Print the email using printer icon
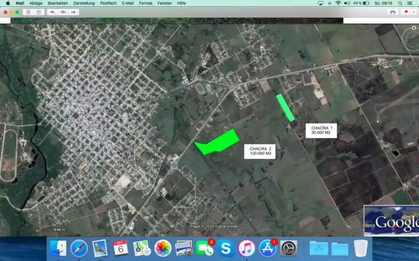The height and width of the screenshot is (261, 419). click(x=392, y=12)
